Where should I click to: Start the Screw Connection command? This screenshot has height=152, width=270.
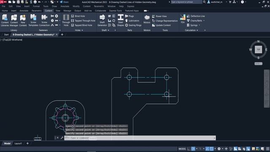coord(44,20)
